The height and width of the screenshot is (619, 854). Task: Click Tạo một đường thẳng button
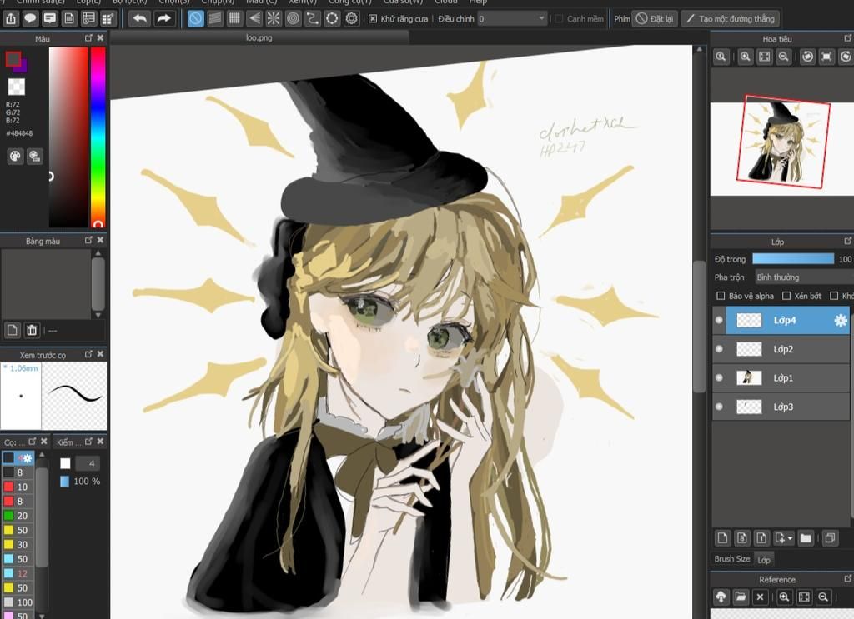[730, 18]
